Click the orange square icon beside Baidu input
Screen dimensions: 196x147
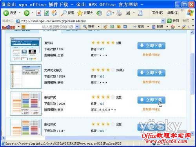[24, 27]
